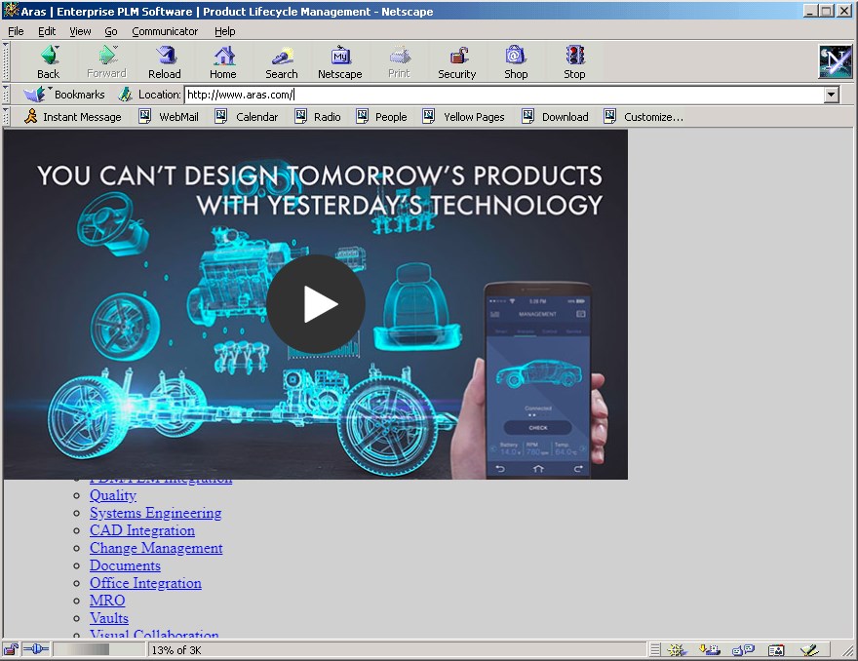Toggle the online/offline connection icon
The height and width of the screenshot is (661, 858).
pyautogui.click(x=35, y=649)
